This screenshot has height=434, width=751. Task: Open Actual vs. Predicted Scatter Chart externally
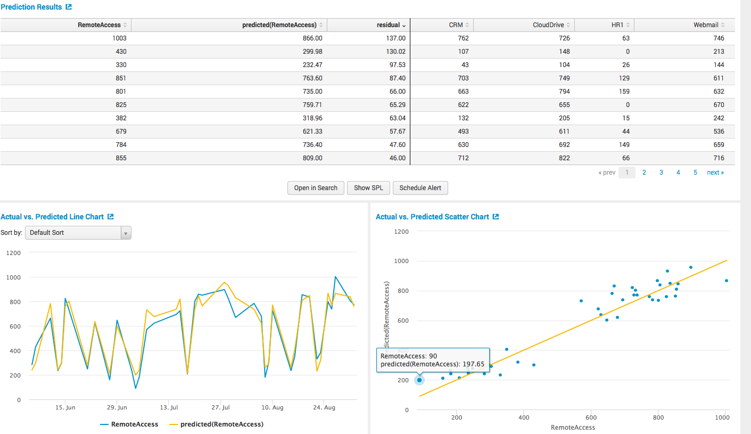[x=496, y=217]
